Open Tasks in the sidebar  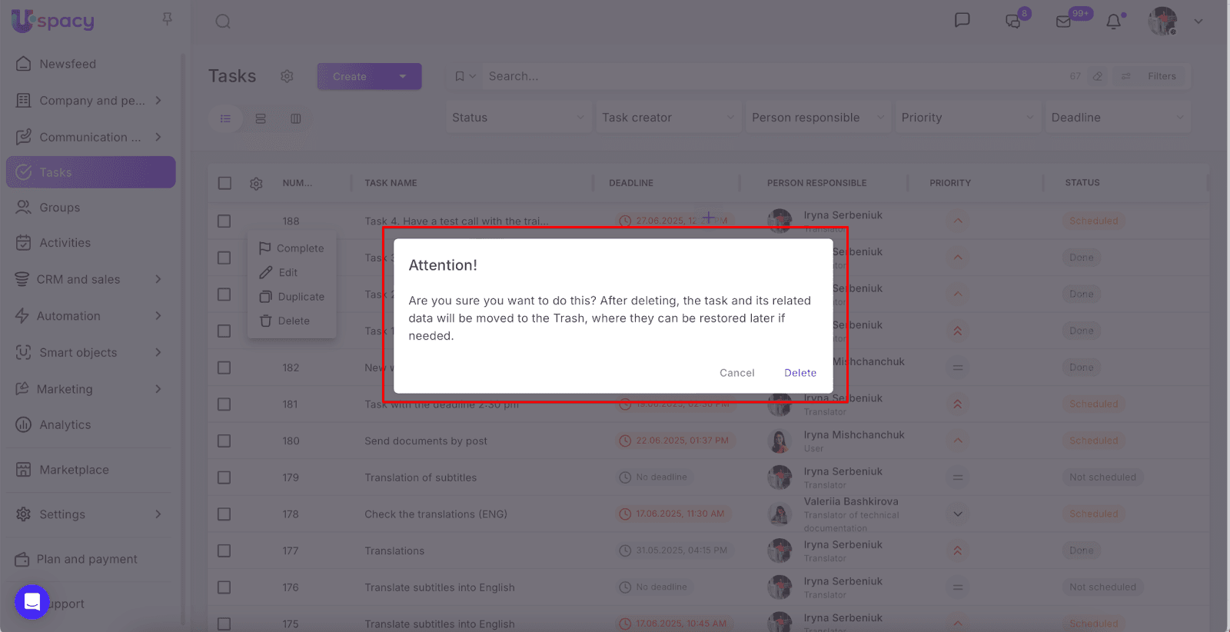tap(91, 172)
